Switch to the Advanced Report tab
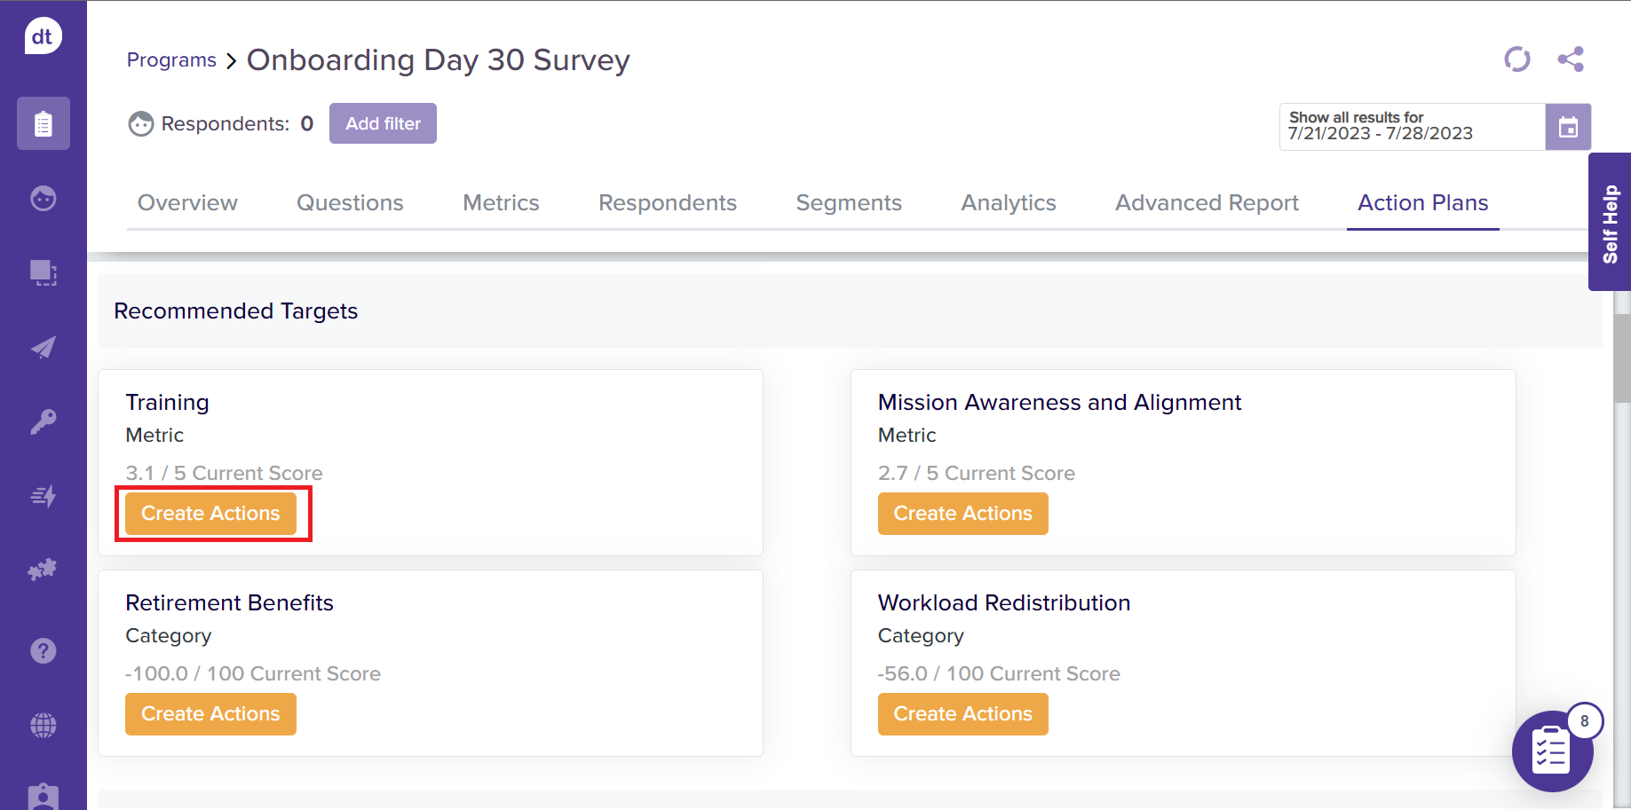The height and width of the screenshot is (810, 1631). point(1207,203)
